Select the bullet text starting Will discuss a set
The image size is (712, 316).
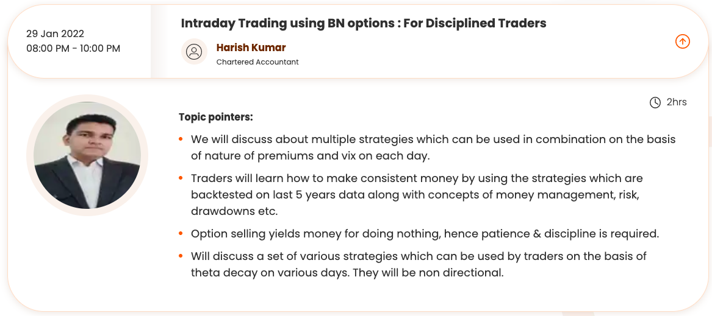[419, 264]
